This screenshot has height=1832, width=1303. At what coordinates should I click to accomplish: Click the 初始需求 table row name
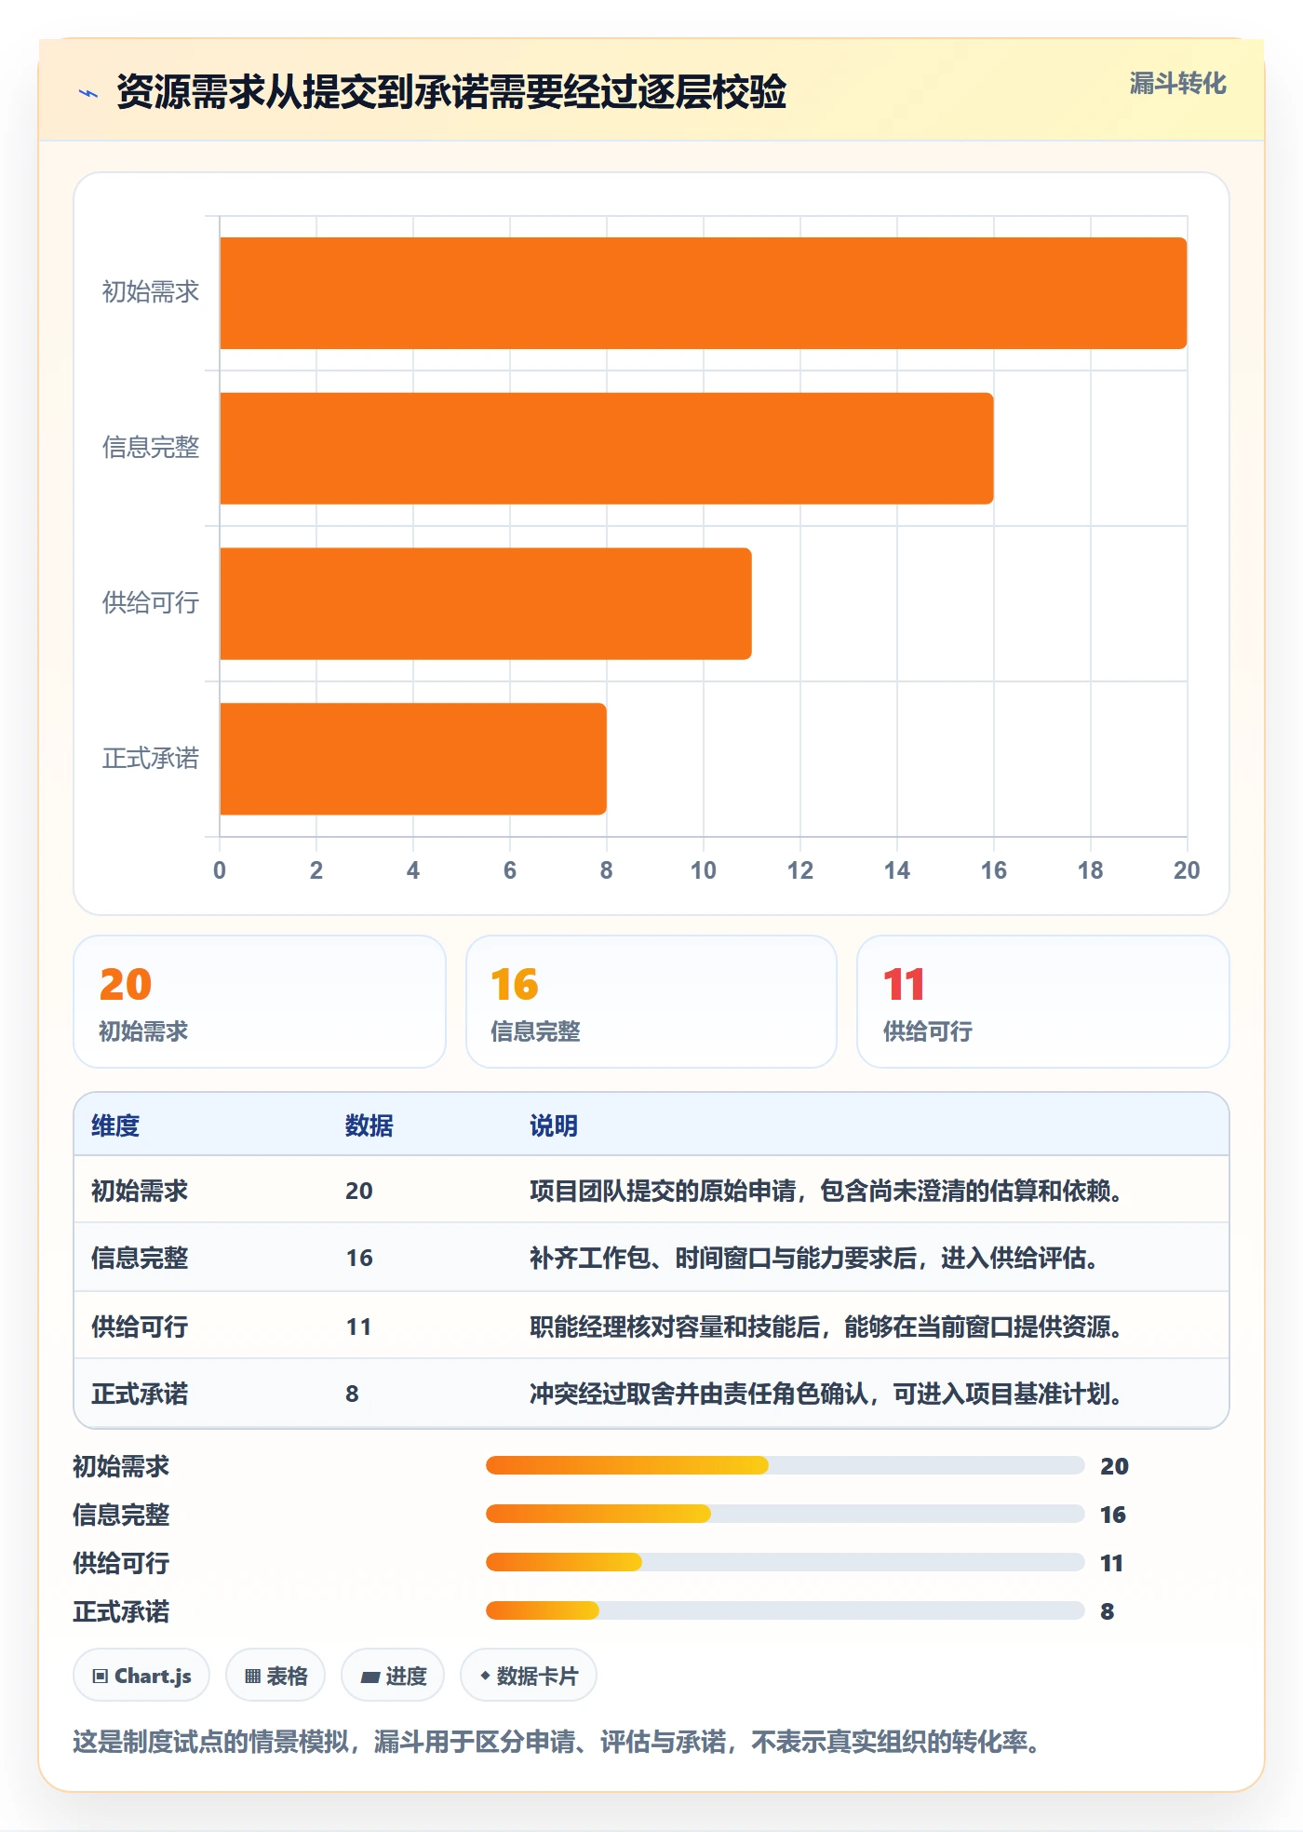pyautogui.click(x=140, y=1191)
